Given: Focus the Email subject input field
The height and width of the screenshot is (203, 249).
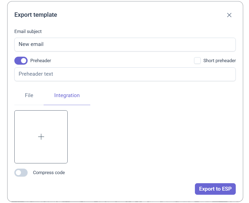Looking at the screenshot, I should coord(125,45).
